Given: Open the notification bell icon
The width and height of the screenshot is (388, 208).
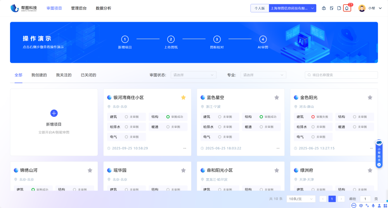Looking at the screenshot, I should tap(347, 8).
